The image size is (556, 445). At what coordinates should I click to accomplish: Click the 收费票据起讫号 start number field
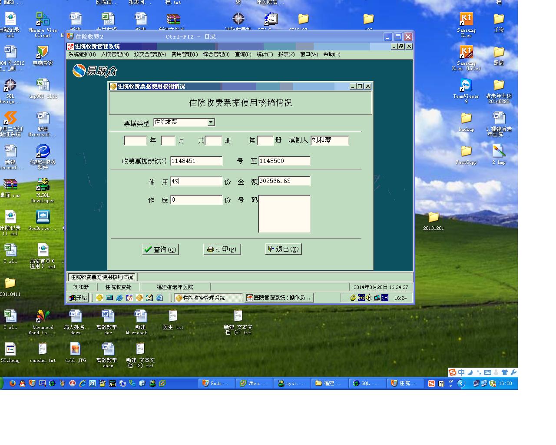(x=196, y=161)
